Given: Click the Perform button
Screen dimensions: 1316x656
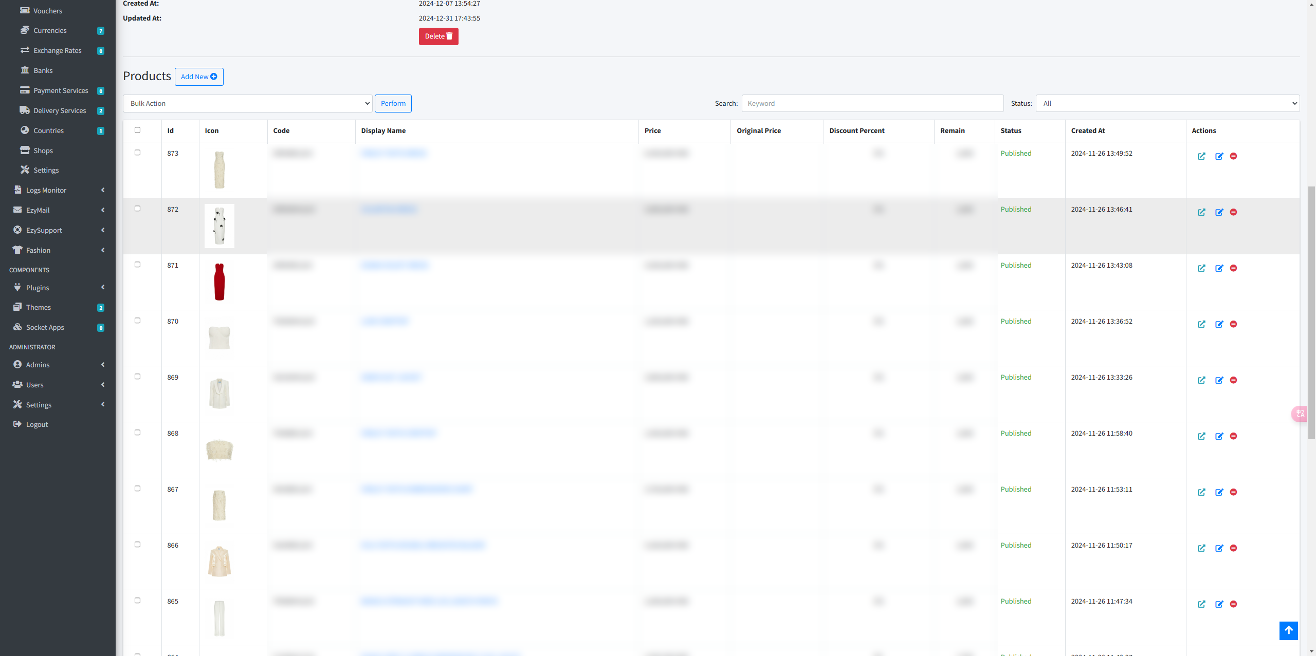Looking at the screenshot, I should (x=393, y=103).
